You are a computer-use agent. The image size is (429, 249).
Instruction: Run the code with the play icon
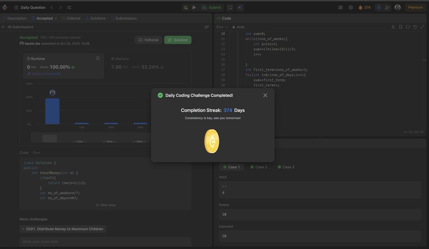(193, 6)
